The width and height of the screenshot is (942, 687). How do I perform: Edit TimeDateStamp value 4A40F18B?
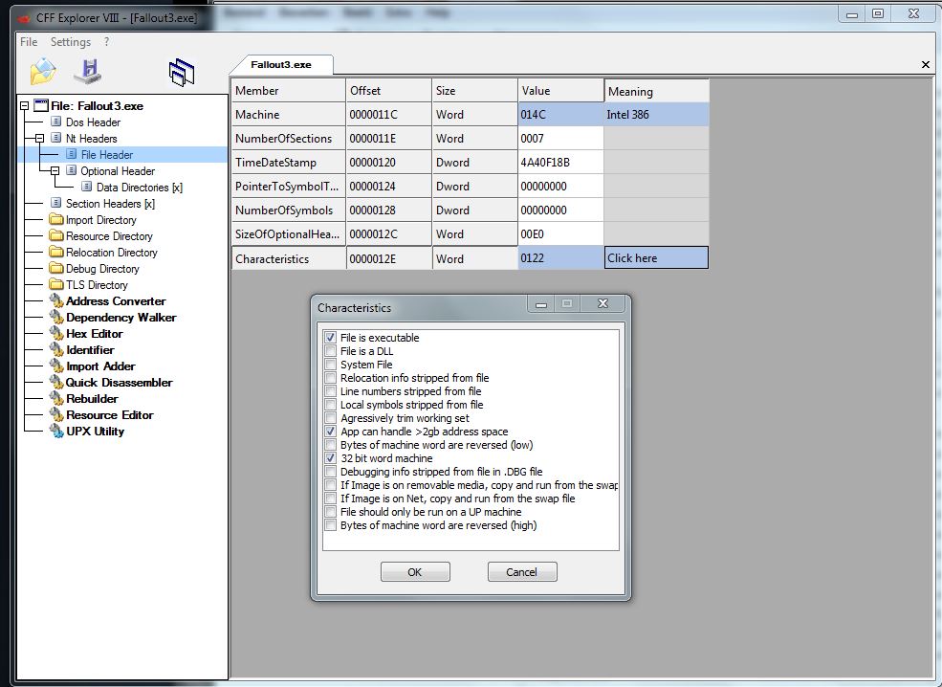[x=560, y=163]
